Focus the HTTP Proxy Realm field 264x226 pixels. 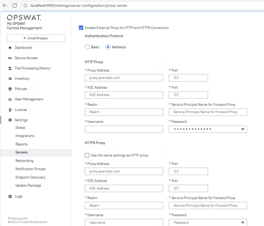click(x=124, y=112)
